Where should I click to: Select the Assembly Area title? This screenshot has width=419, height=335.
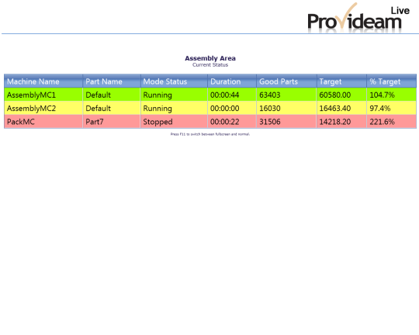(x=210, y=58)
